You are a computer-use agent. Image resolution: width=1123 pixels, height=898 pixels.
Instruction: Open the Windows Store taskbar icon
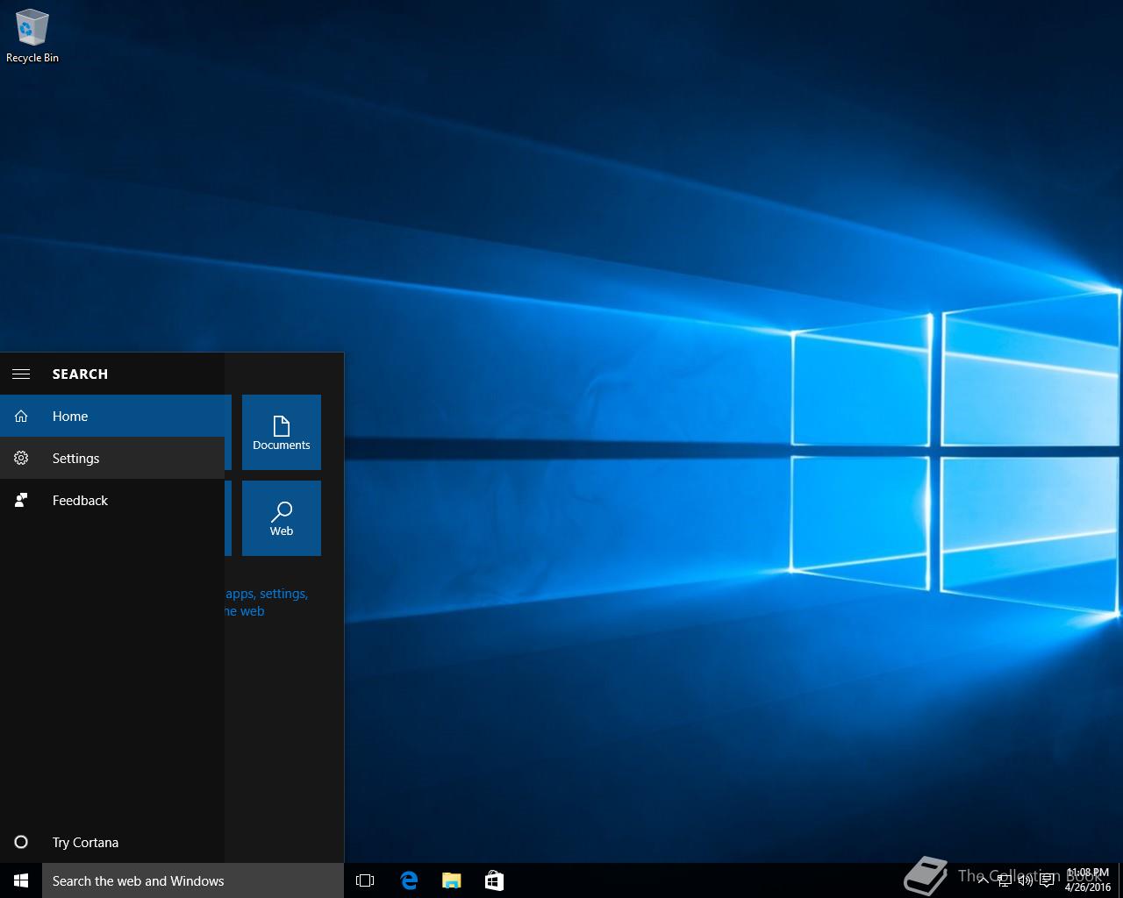tap(494, 880)
